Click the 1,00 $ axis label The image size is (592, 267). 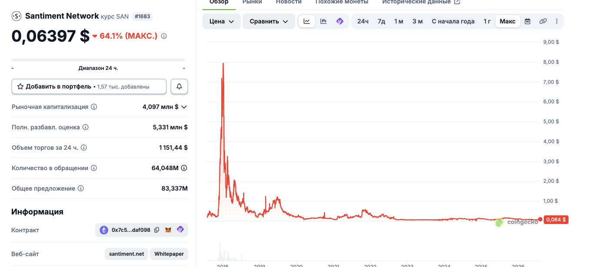(x=551, y=201)
